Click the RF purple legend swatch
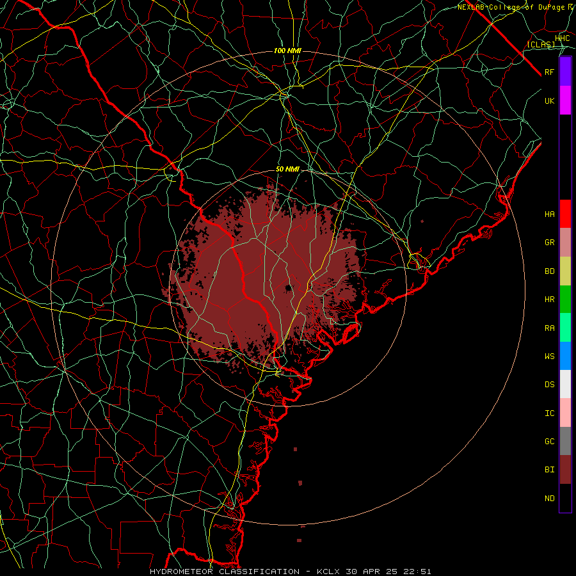The image size is (576, 576). (x=565, y=72)
